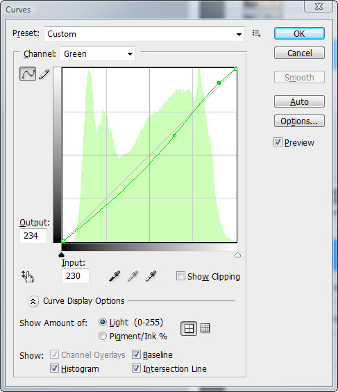The width and height of the screenshot is (338, 392).
Task: Click the Auto button
Action: pyautogui.click(x=299, y=101)
